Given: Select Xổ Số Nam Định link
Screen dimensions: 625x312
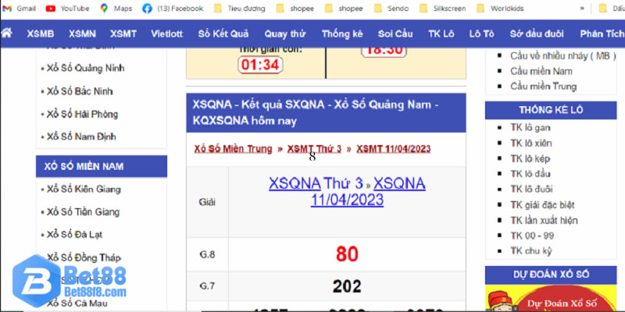Looking at the screenshot, I should click(81, 137).
